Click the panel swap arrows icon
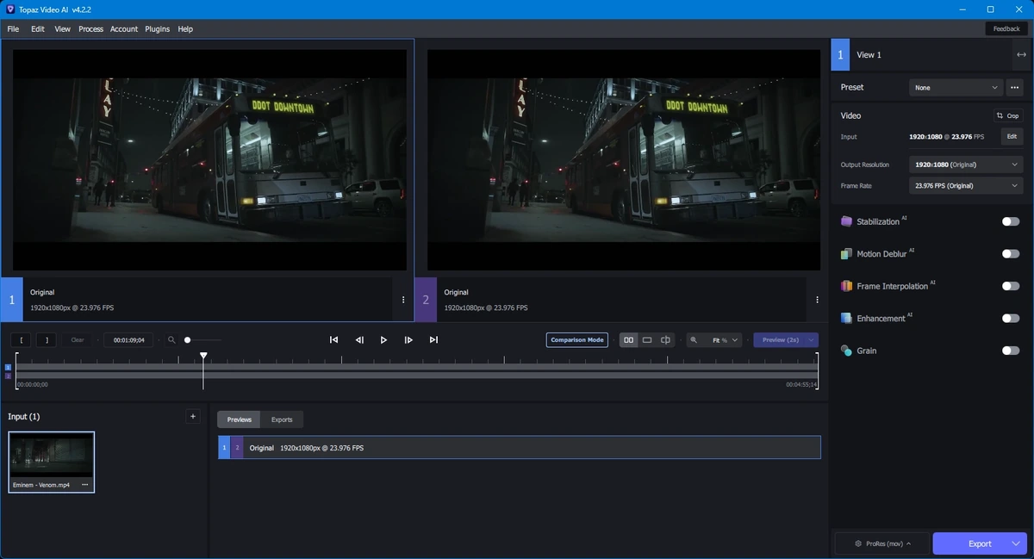The height and width of the screenshot is (559, 1034). click(1021, 54)
